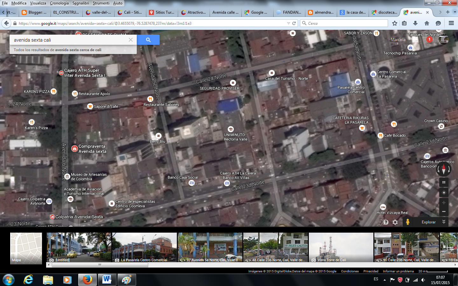Zoom out of the map

tap(444, 212)
